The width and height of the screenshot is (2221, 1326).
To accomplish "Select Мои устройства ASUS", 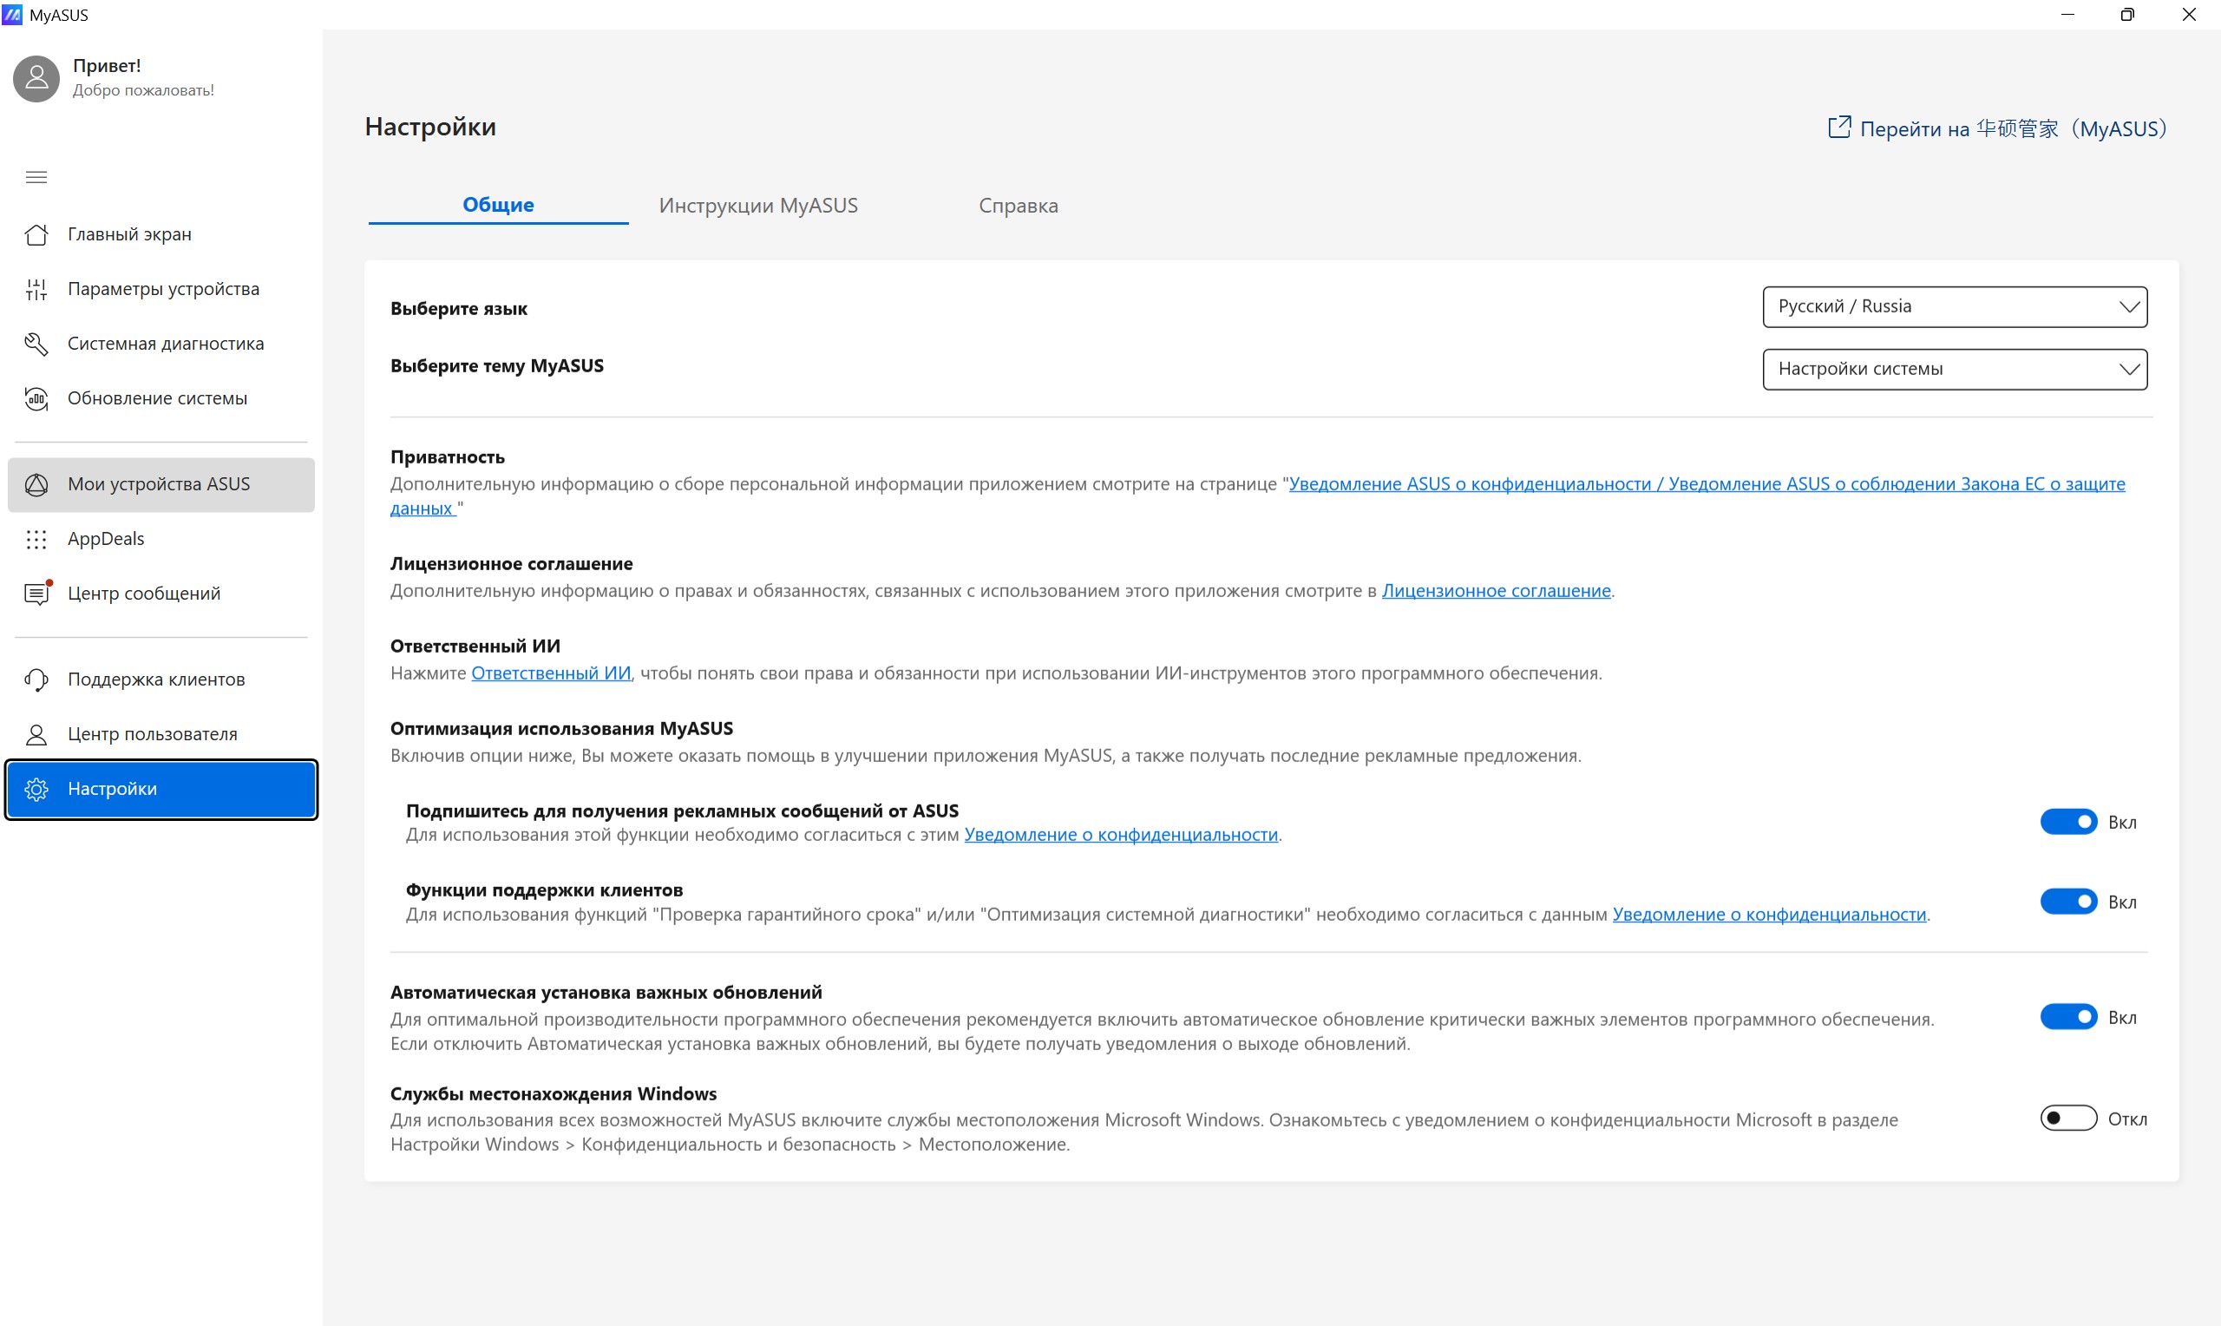I will [x=161, y=484].
